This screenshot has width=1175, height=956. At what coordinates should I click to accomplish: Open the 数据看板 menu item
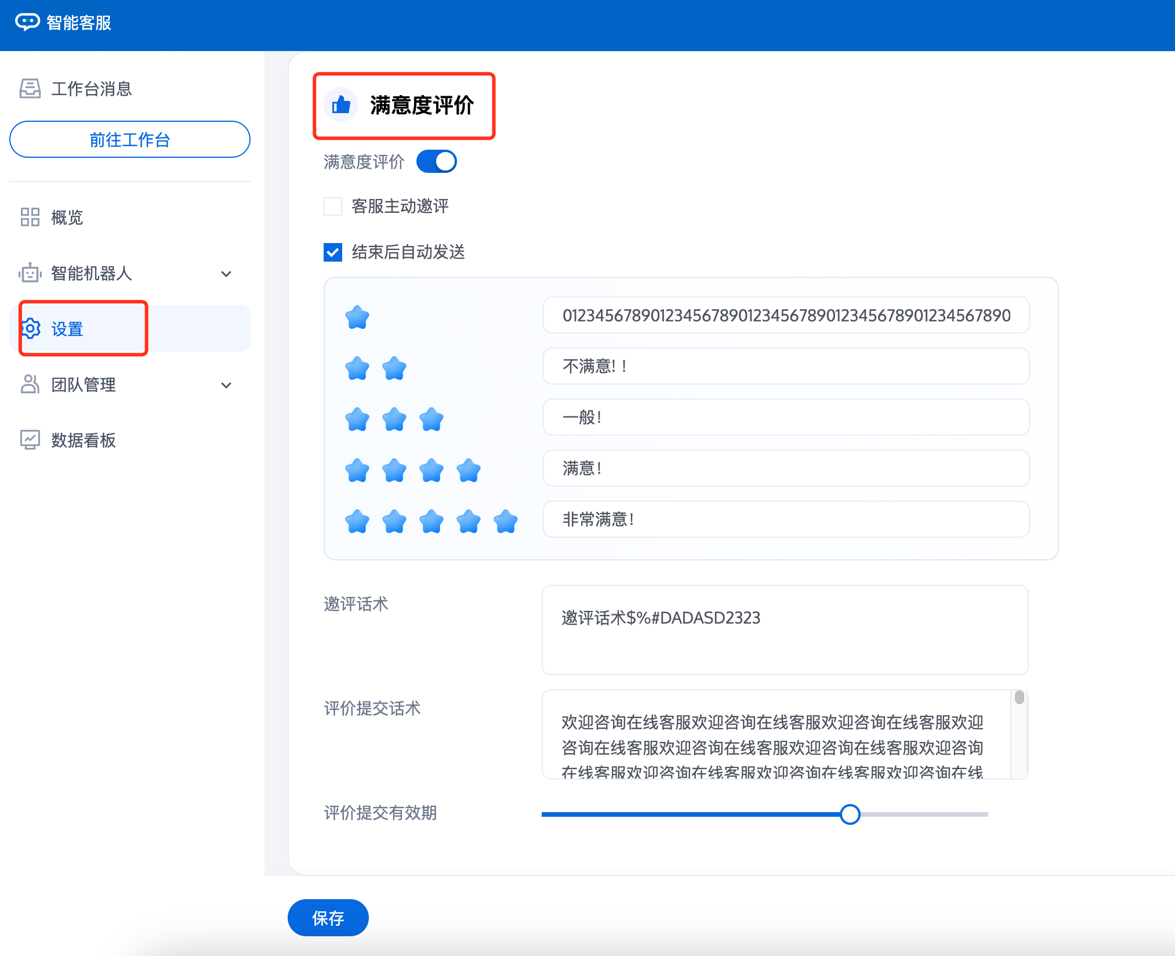(x=83, y=440)
